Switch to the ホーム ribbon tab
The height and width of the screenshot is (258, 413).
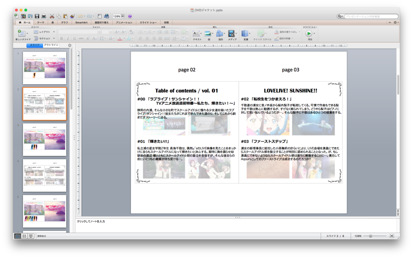point(25,23)
